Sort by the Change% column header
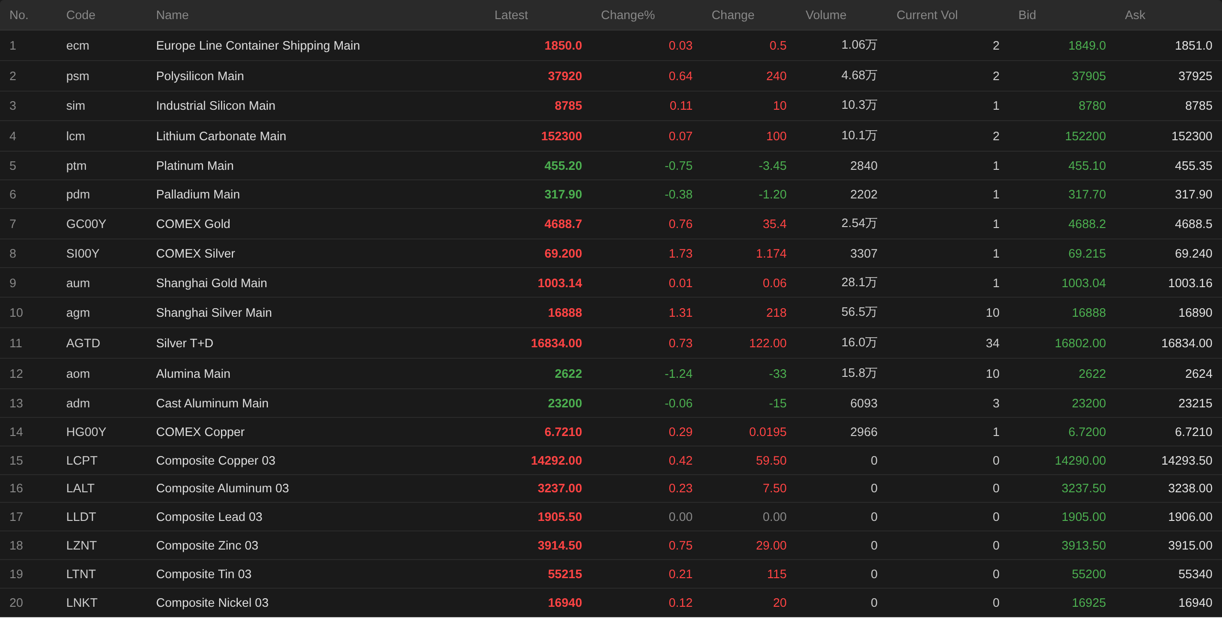The image size is (1222, 623). (628, 15)
